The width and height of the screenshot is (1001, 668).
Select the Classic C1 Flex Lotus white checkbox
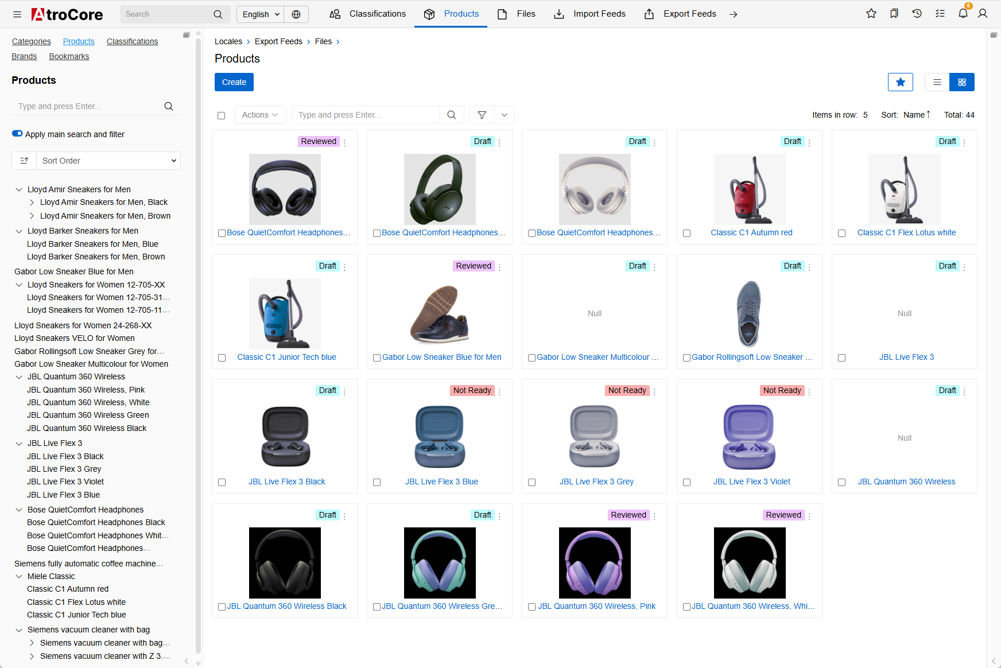[x=841, y=233]
